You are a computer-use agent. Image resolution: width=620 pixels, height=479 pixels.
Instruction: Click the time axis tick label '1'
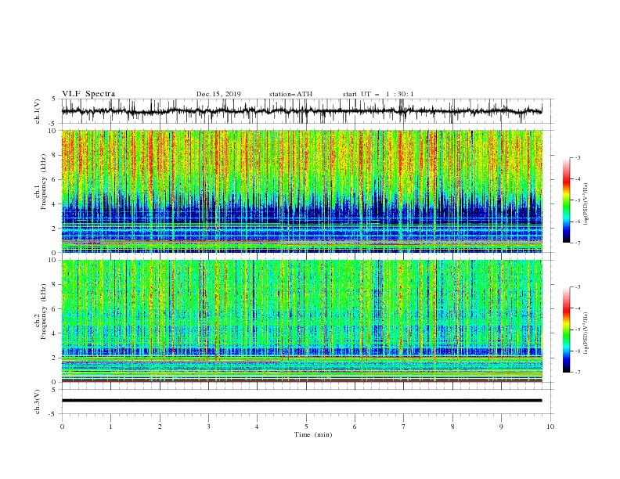[110, 427]
